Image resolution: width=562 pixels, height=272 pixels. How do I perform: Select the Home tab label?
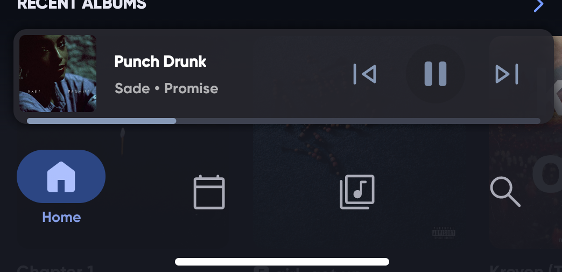click(61, 217)
